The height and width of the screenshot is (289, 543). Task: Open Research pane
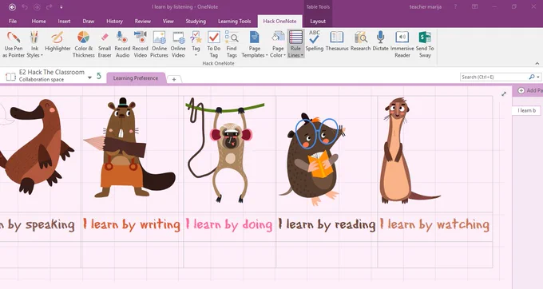pos(360,42)
